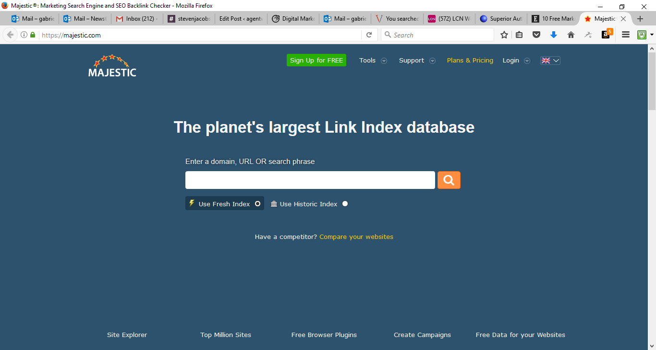Click the send-tab extension icon beside the home icon

pyautogui.click(x=588, y=35)
